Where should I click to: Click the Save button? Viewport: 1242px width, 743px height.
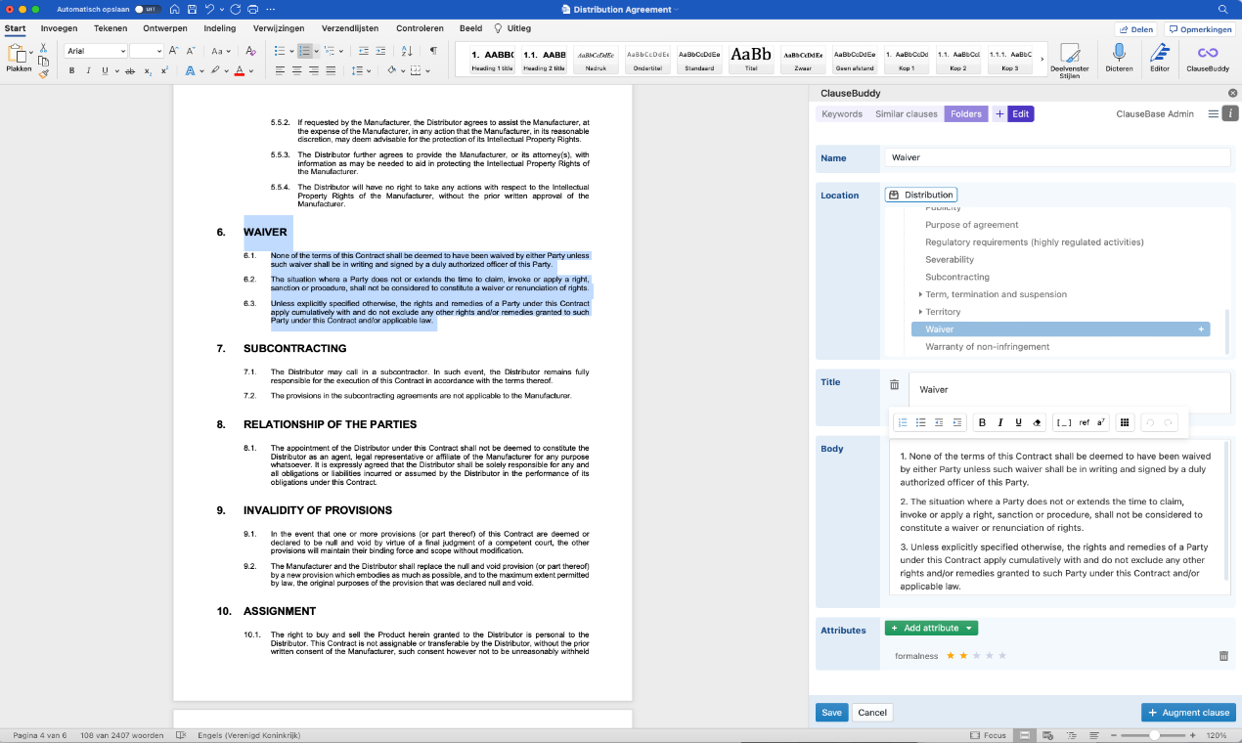[x=831, y=713]
